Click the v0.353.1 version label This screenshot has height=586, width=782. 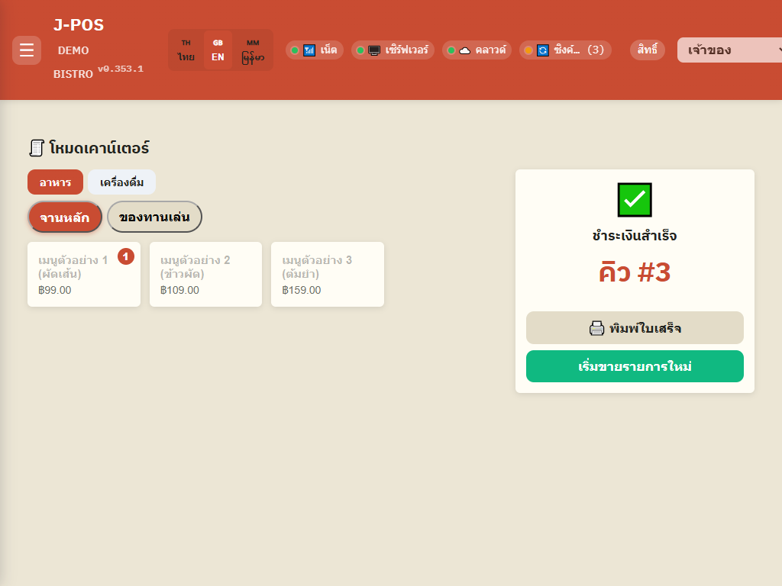point(121,69)
